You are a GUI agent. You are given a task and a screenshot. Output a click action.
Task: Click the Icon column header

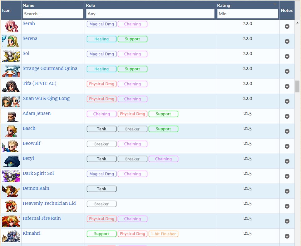(6, 10)
